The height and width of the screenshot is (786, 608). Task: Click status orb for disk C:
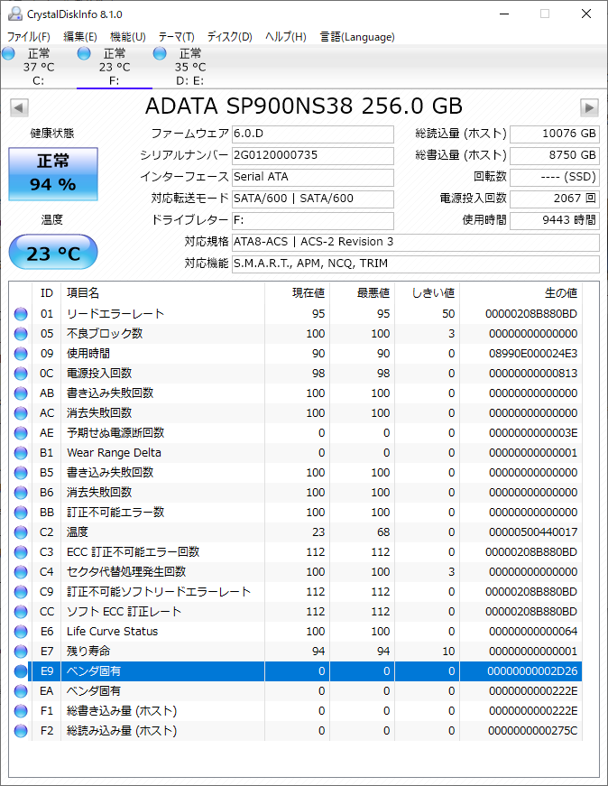(8, 53)
